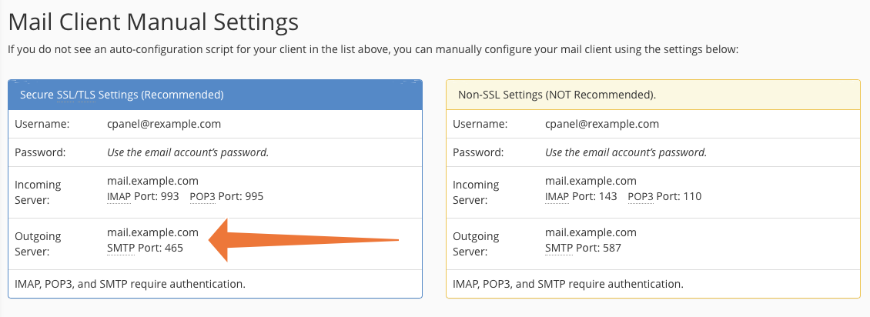Image resolution: width=870 pixels, height=317 pixels.
Task: Click the IMAP abbreviation next to Port 993
Action: [x=119, y=196]
